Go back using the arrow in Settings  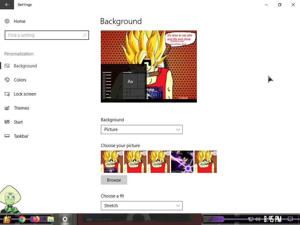point(7,5)
